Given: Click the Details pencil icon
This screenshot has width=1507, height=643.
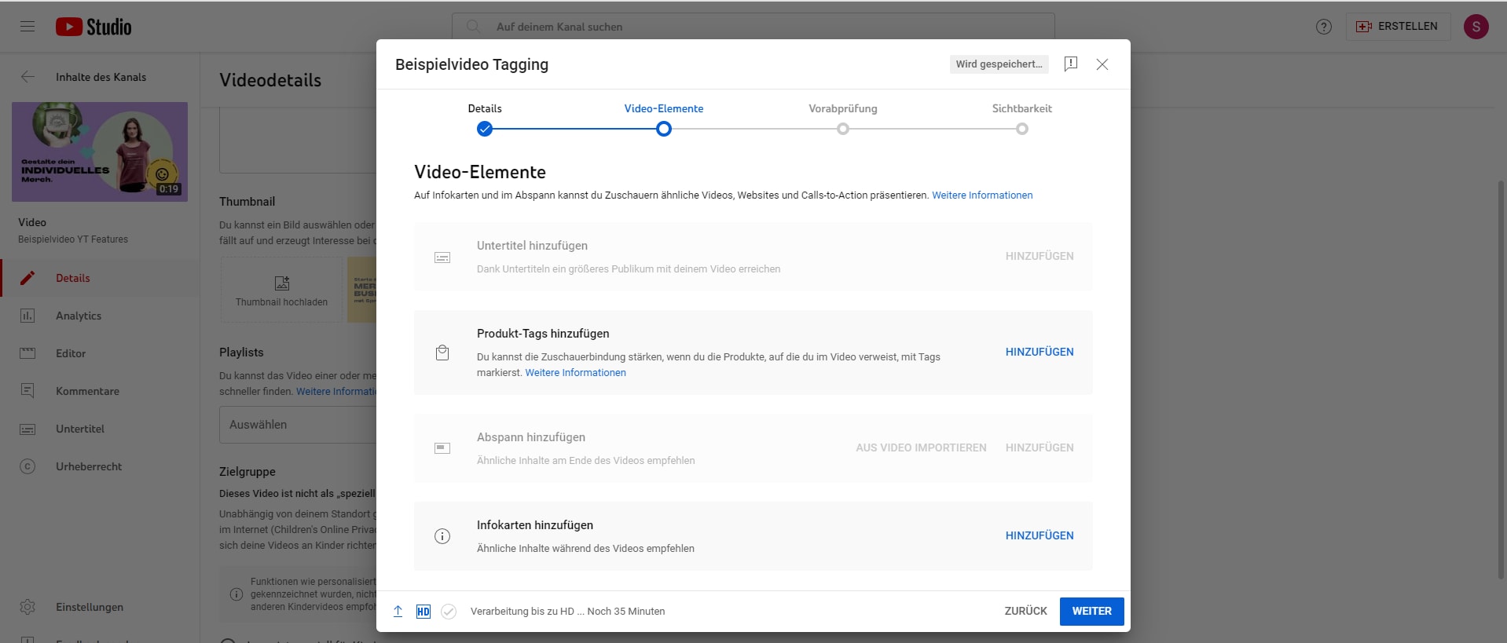Looking at the screenshot, I should point(27,278).
